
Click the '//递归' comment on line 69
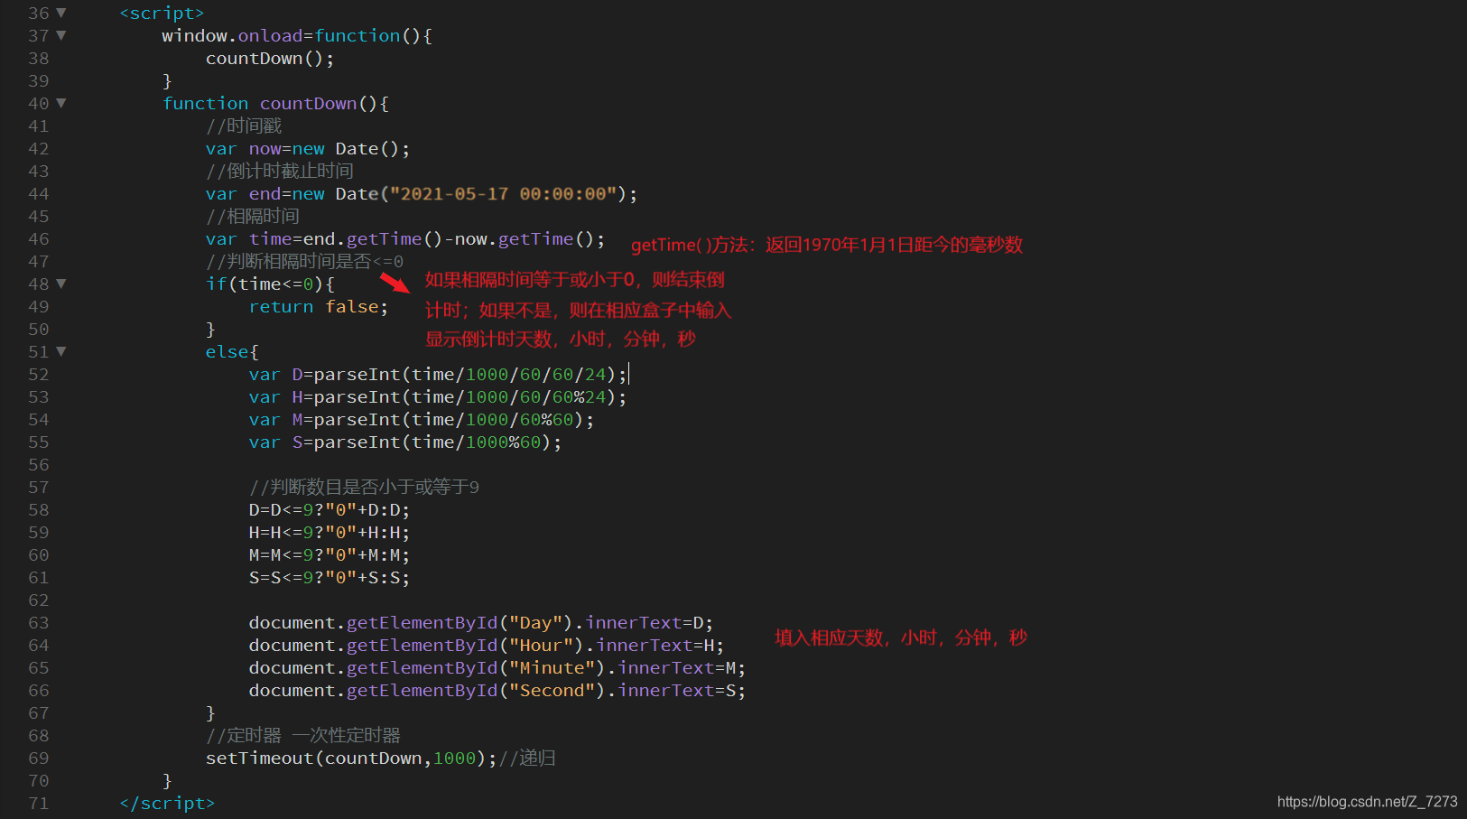(x=527, y=758)
